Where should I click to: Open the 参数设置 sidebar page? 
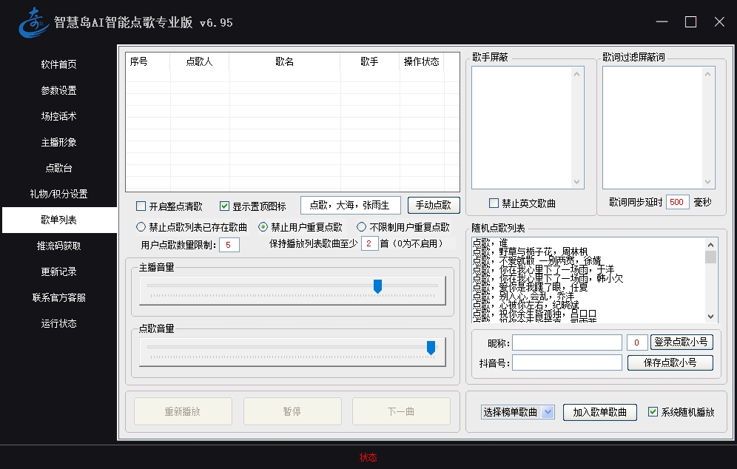[58, 90]
